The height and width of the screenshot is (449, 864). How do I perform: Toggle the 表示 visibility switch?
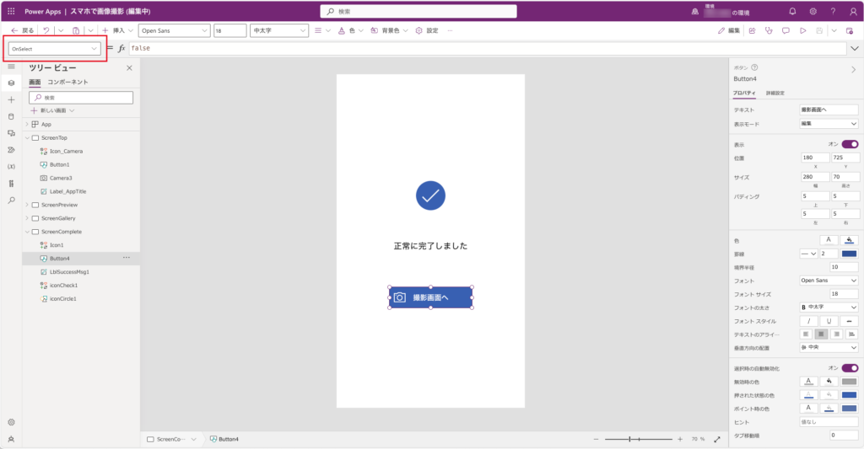click(849, 144)
